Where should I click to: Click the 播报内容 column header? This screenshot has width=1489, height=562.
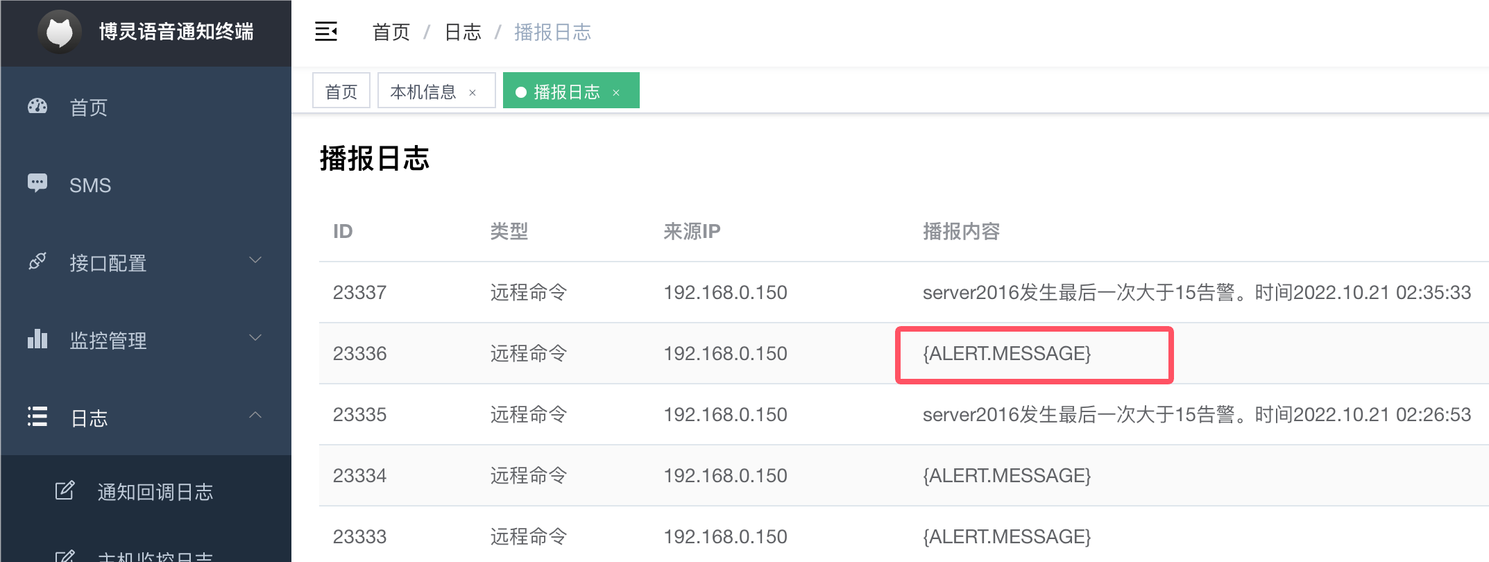[961, 231]
